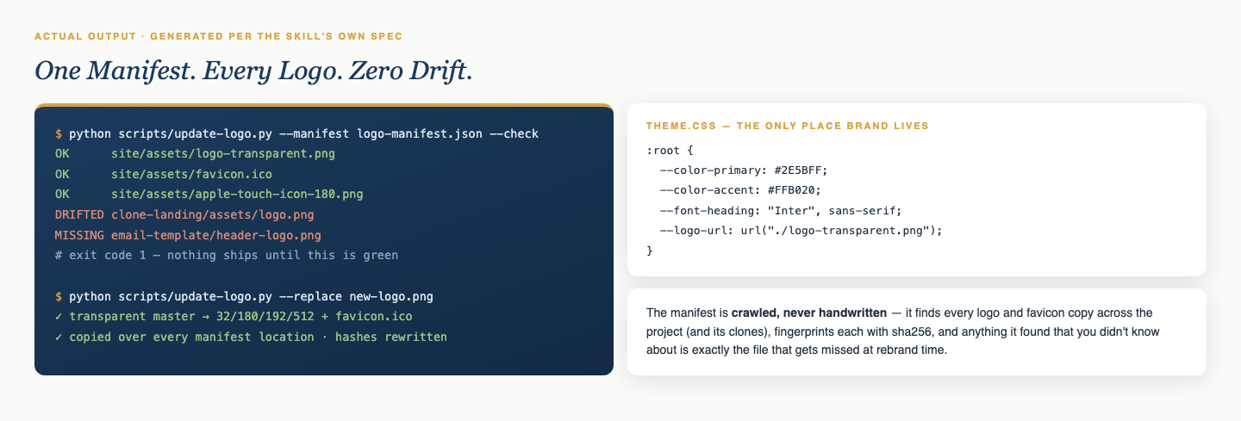Click the --logo-url line in CSS
The height and width of the screenshot is (421, 1241).
tap(801, 230)
